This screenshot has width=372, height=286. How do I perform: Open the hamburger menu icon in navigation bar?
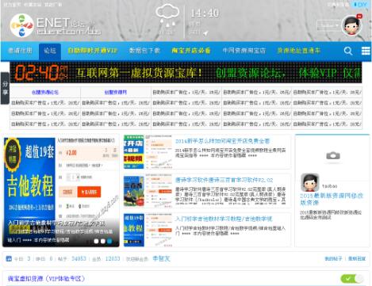(366, 51)
